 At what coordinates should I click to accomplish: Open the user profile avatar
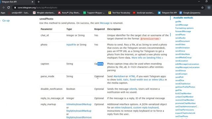[209, 8]
